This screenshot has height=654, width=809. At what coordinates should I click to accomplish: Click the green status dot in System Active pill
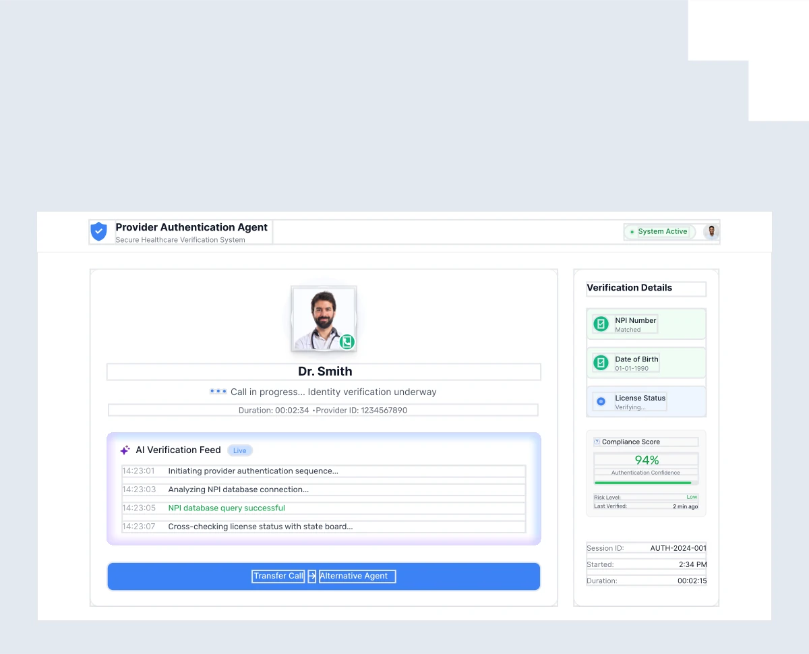632,231
